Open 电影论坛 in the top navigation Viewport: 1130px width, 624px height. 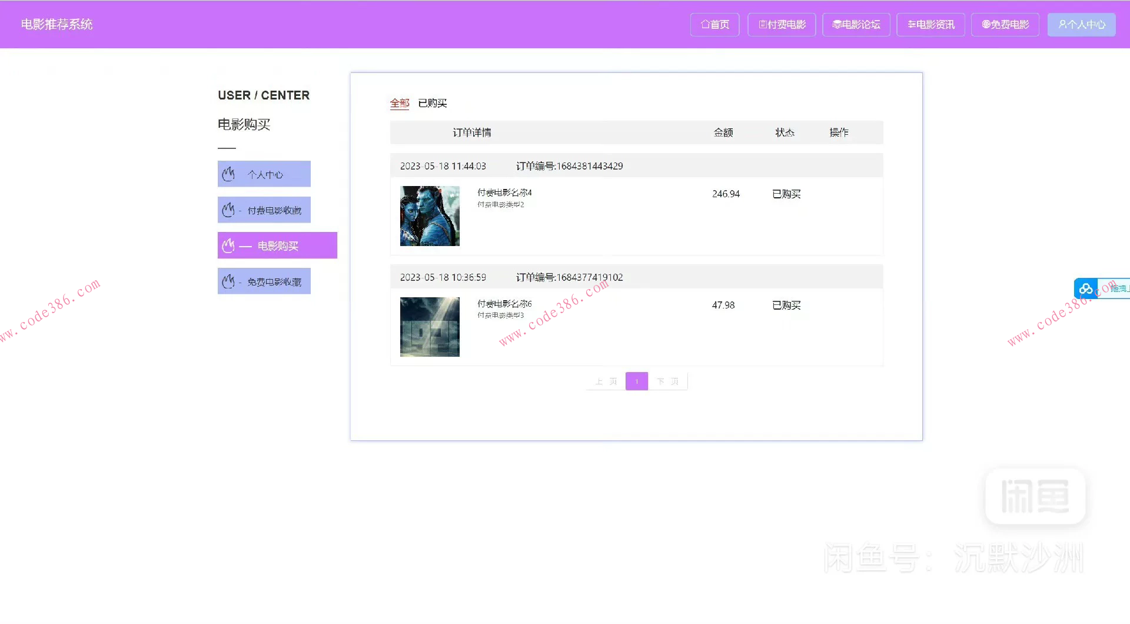[856, 25]
